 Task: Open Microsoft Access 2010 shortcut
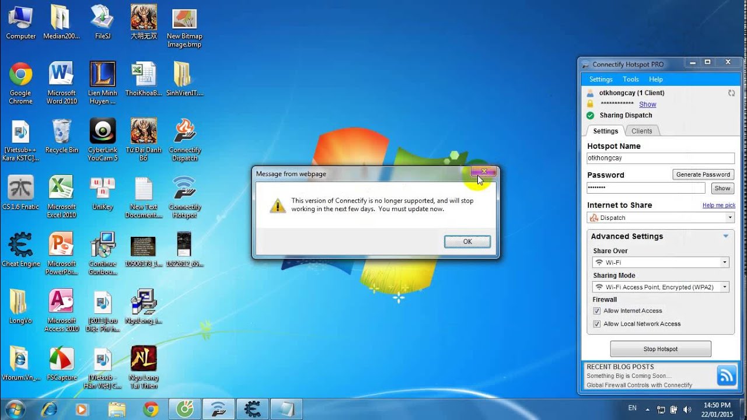point(62,310)
